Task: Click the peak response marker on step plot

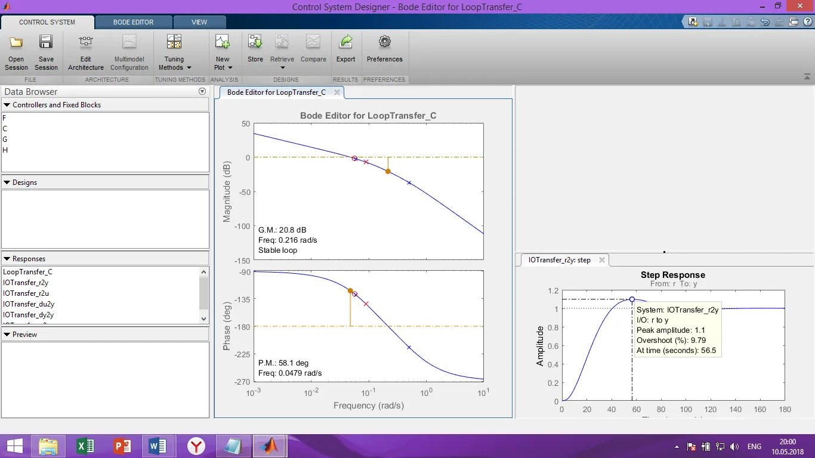Action: (x=632, y=299)
